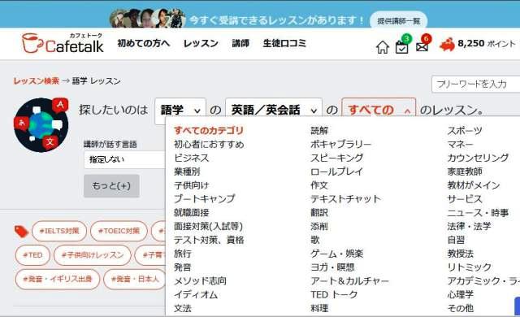Viewport: 520px width, 317px height.
Task: Open the calendar schedule icon with green badge
Action: click(x=402, y=47)
